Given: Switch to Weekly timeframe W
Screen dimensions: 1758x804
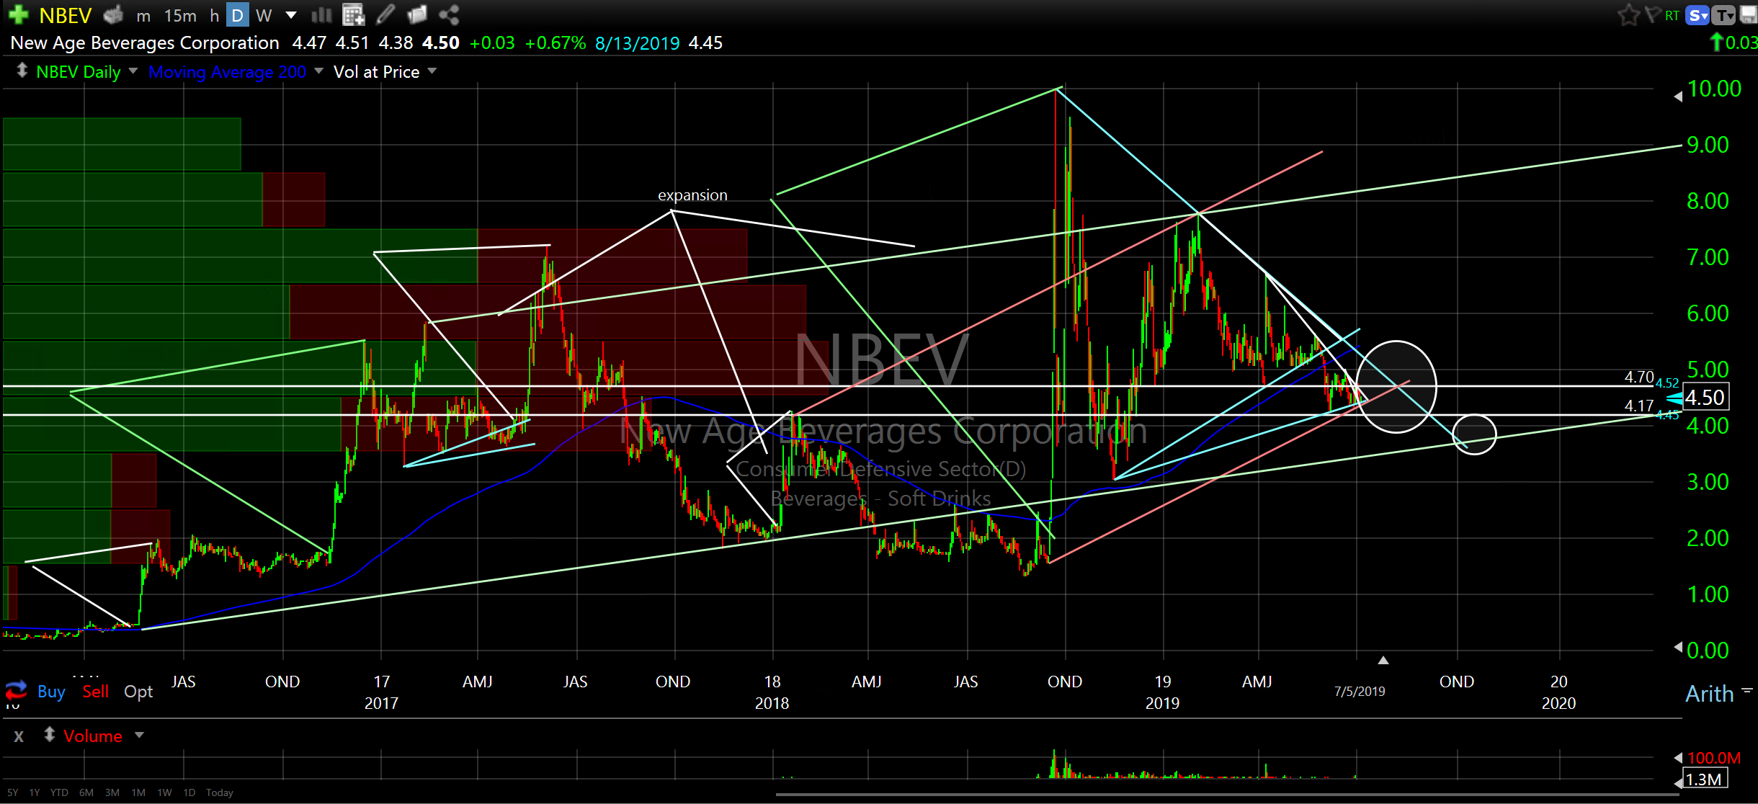Looking at the screenshot, I should tap(264, 15).
